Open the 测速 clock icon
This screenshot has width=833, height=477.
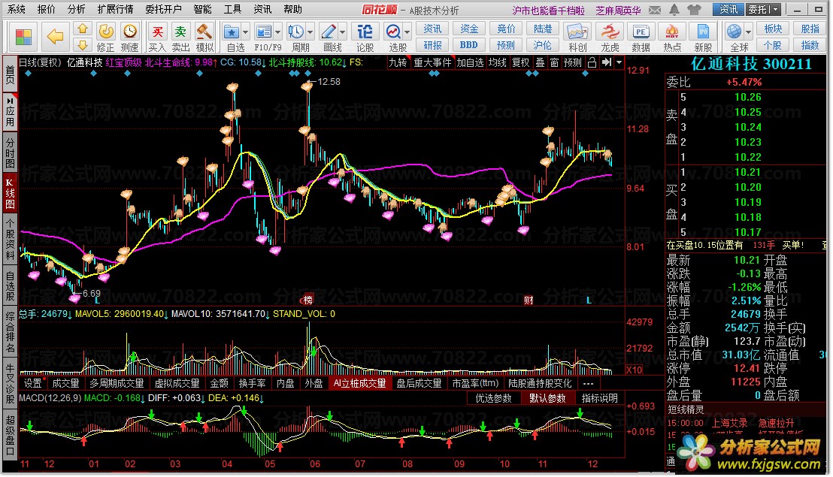pos(129,32)
